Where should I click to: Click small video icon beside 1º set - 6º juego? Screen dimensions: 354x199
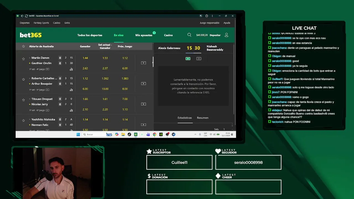47,110
